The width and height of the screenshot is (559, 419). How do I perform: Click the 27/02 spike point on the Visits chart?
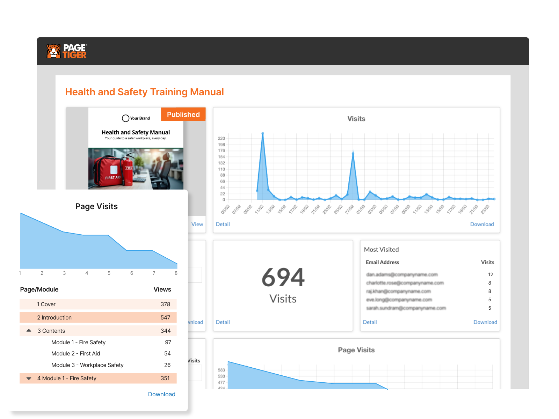(x=353, y=153)
